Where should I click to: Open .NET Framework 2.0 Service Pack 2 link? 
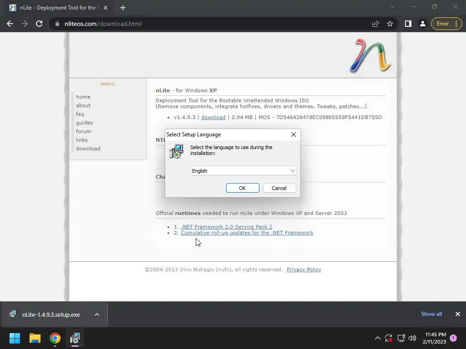pos(227,227)
